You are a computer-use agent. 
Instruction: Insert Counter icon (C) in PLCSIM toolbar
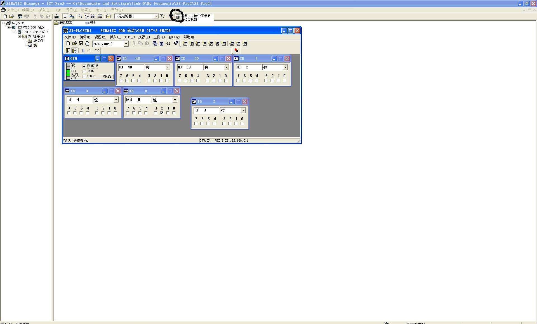tap(211, 44)
